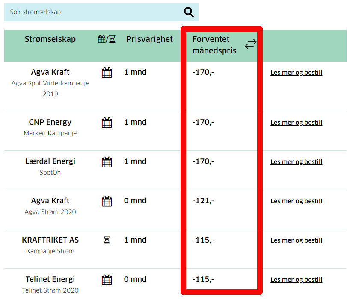
Task: Click calendar icon in GNP Energy row
Action: [x=107, y=123]
